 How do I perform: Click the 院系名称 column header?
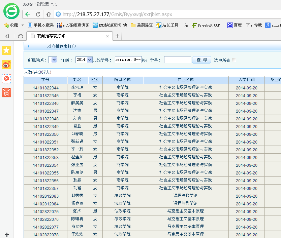pos(123,80)
